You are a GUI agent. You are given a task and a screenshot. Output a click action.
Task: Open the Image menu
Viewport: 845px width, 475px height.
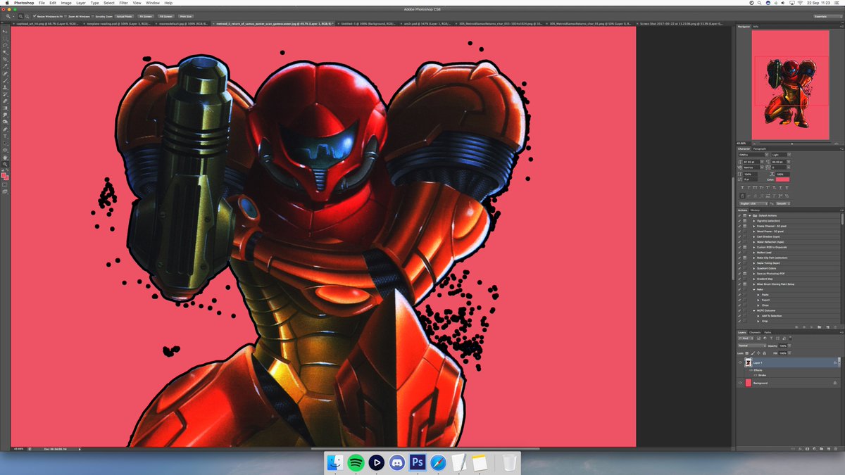click(x=65, y=3)
